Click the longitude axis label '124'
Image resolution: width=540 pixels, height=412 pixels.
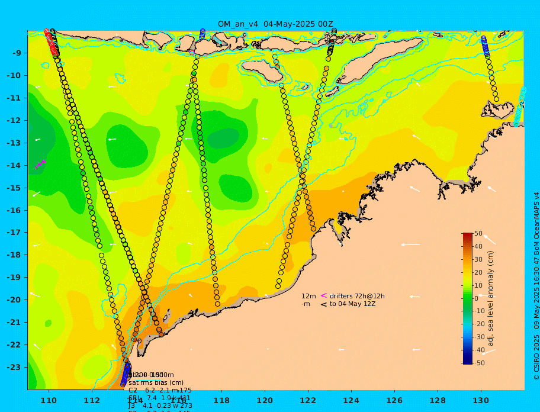pos(351,401)
